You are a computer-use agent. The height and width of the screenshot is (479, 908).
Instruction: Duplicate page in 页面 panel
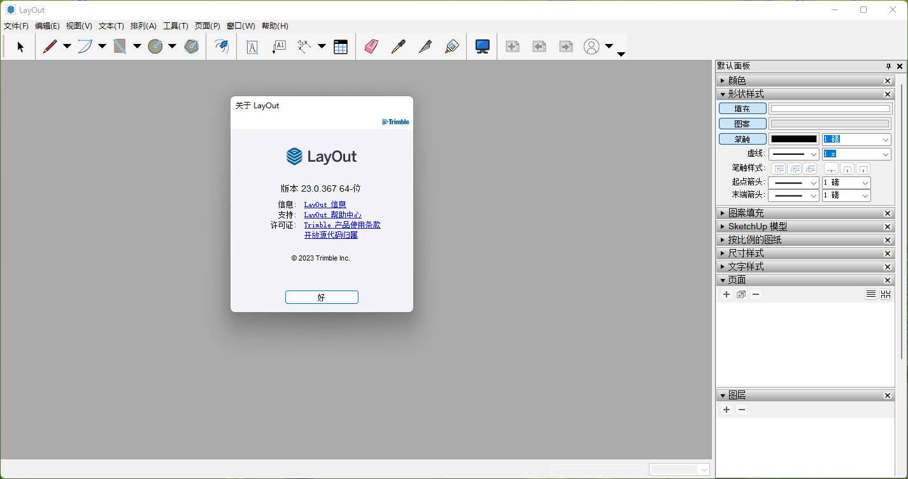pos(741,294)
